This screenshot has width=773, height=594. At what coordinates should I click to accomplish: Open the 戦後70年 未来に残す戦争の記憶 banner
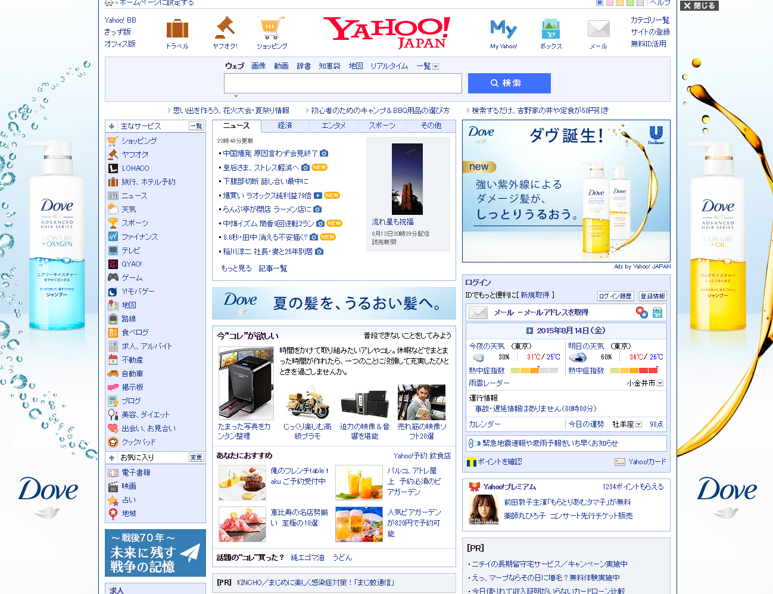[x=155, y=553]
